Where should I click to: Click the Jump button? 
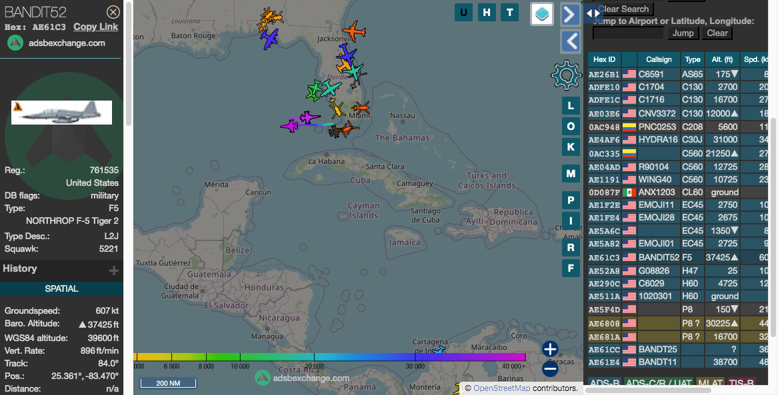click(683, 33)
